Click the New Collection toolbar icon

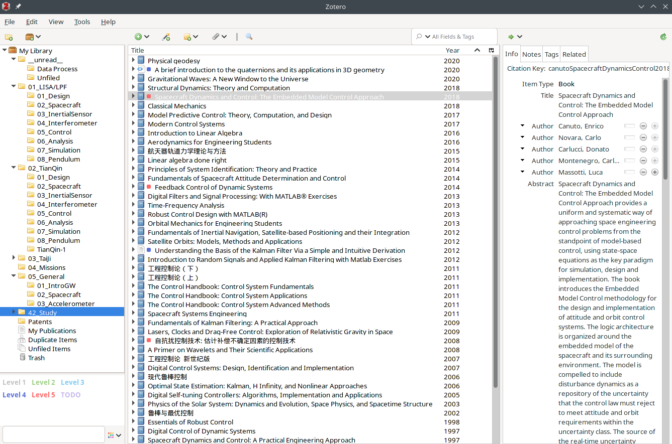click(9, 37)
